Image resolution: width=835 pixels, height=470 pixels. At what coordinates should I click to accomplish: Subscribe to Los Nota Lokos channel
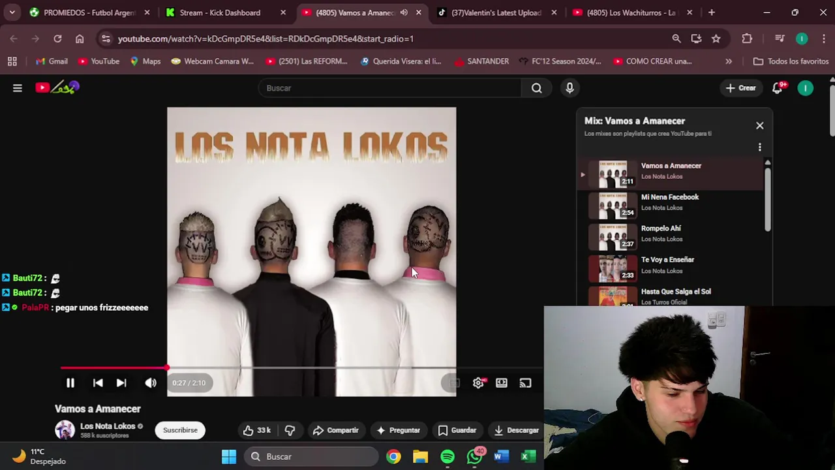click(180, 430)
